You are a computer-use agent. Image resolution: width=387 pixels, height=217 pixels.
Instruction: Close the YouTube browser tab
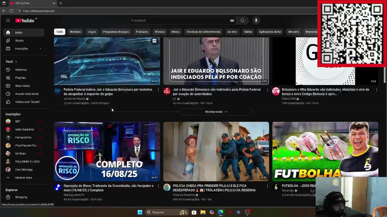pyautogui.click(x=54, y=3)
